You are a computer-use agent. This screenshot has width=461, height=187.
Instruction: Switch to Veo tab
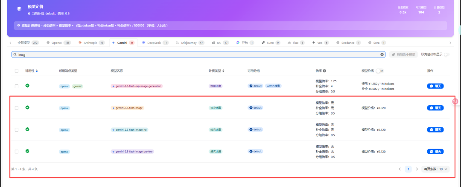point(321,43)
